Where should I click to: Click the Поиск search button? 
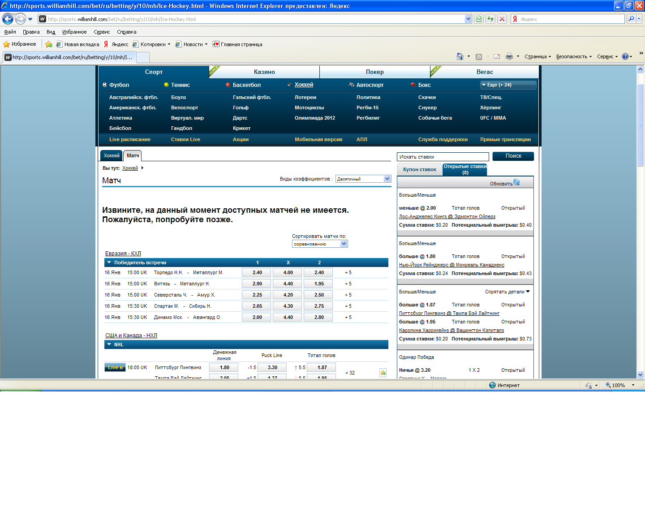click(x=513, y=156)
